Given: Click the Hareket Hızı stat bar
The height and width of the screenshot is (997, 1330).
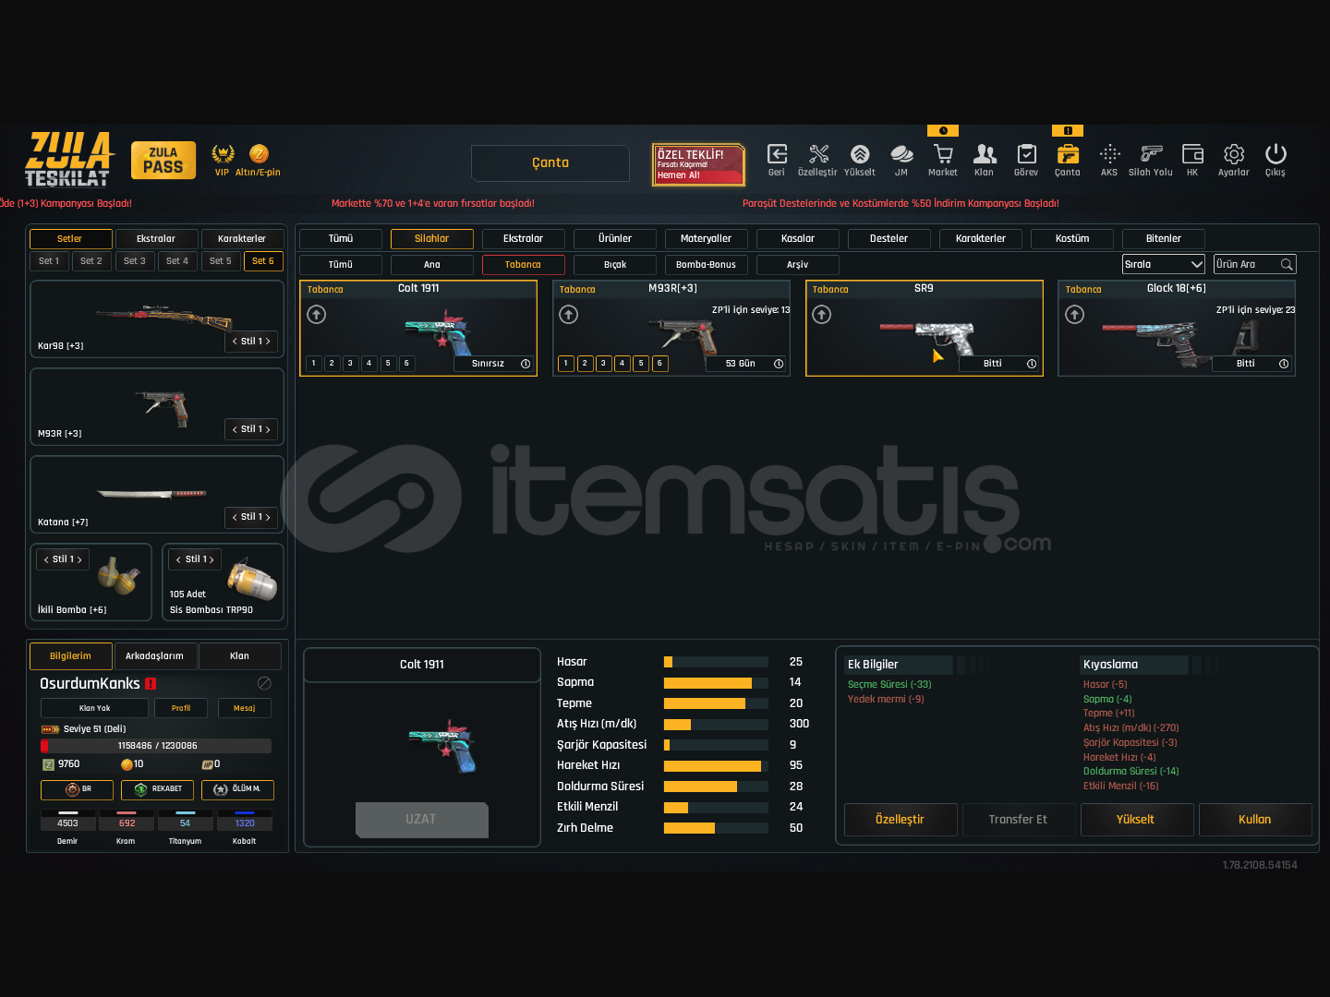Looking at the screenshot, I should (x=716, y=766).
